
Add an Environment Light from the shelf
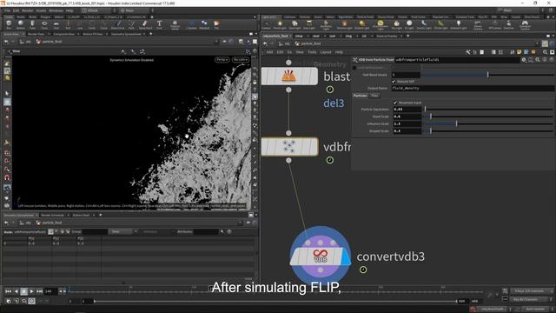point(381,25)
